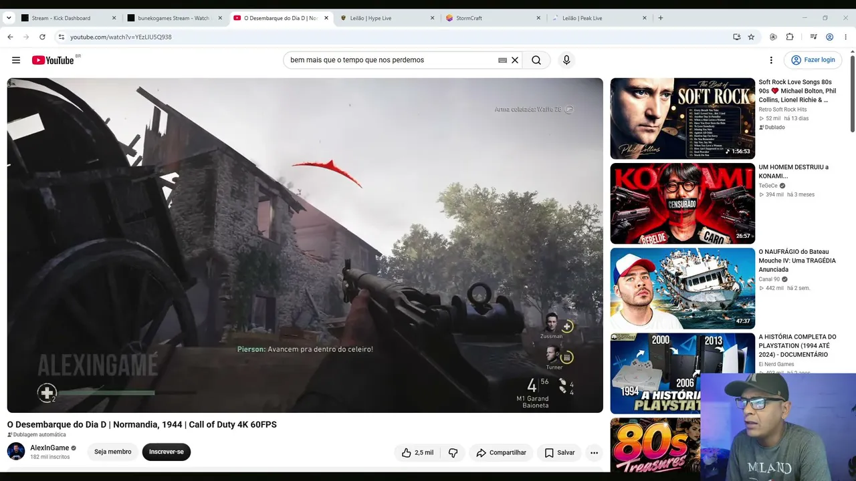Open Soft Rock Love Songs thumbnail
The width and height of the screenshot is (856, 481).
click(x=682, y=119)
